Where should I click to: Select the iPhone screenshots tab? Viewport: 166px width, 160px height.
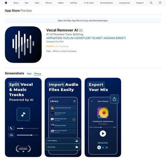tap(37, 74)
